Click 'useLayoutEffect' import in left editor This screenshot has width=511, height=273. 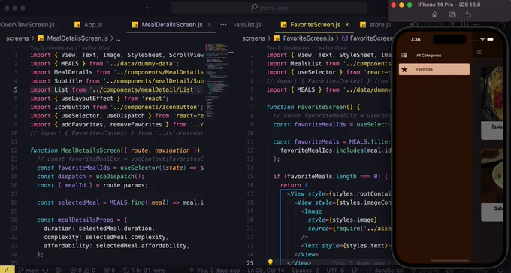[x=87, y=99]
